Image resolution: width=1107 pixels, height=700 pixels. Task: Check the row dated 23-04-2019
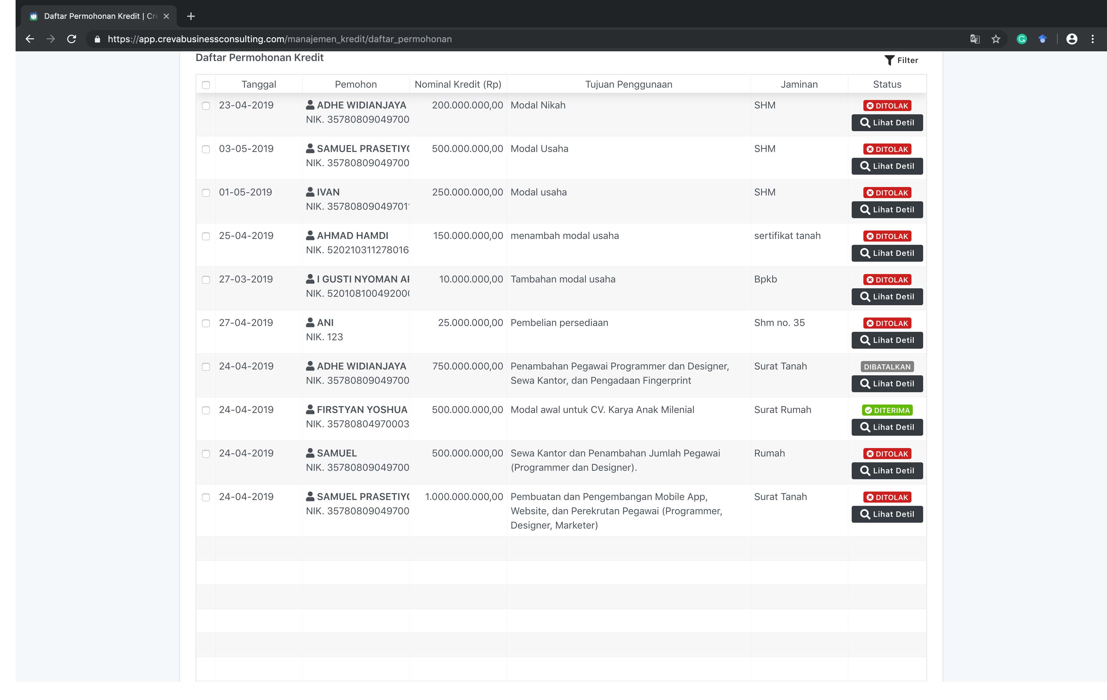(206, 106)
